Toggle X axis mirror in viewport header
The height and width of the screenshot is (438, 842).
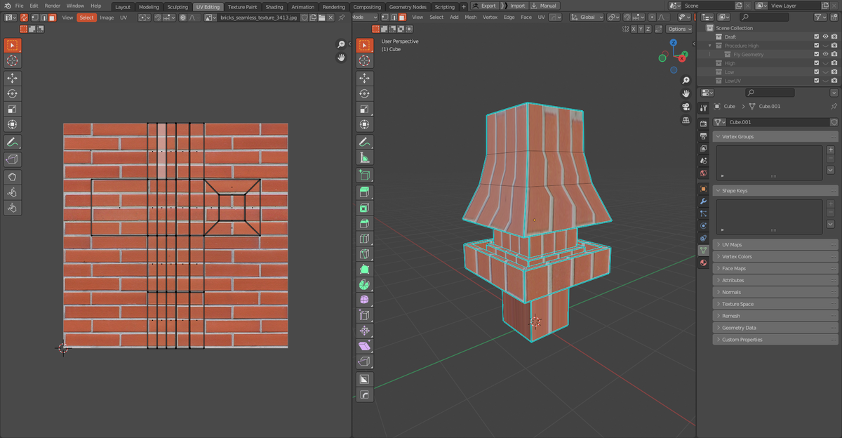pos(634,29)
